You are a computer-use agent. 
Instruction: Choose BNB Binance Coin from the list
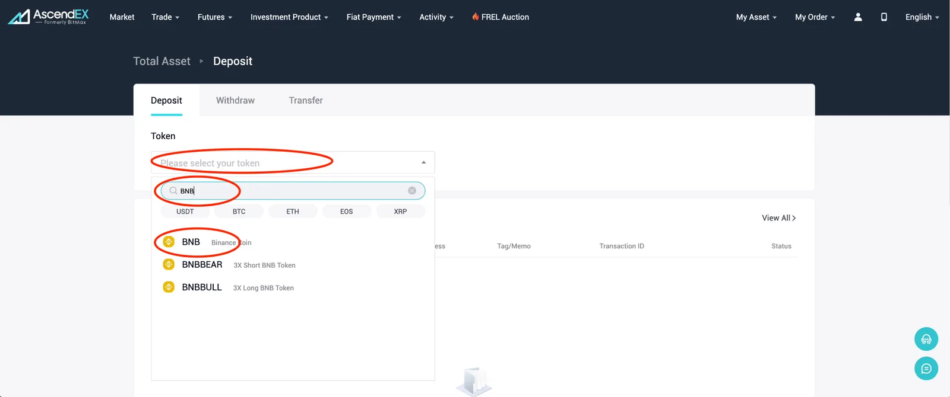click(x=293, y=242)
